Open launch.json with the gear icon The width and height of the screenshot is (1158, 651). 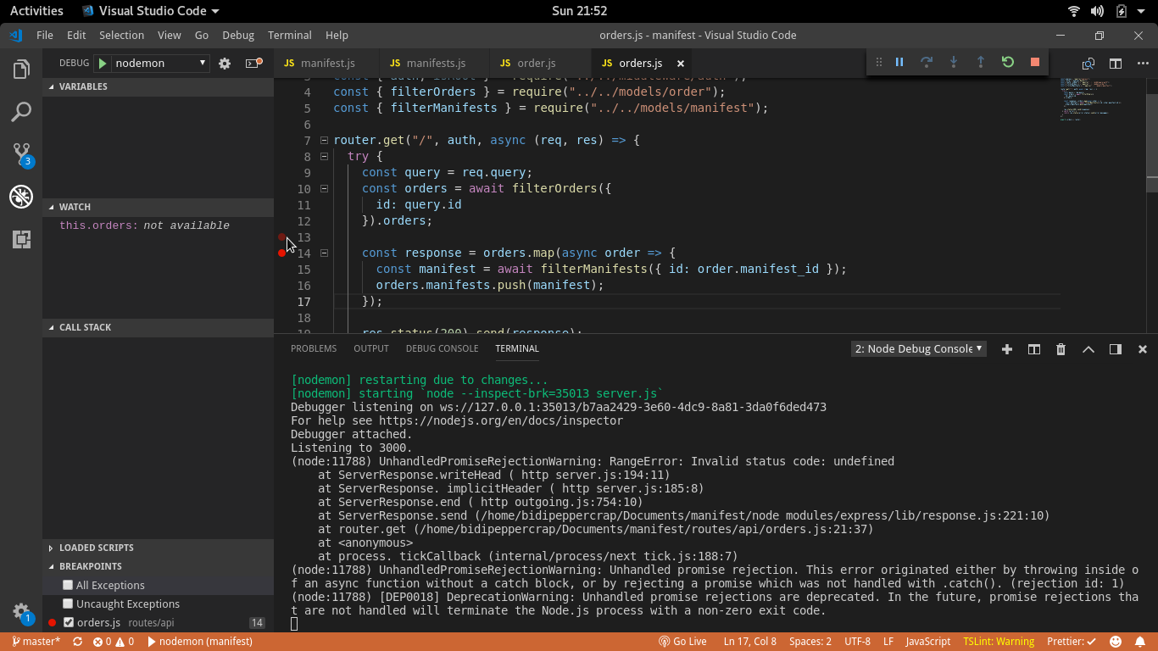pos(225,64)
